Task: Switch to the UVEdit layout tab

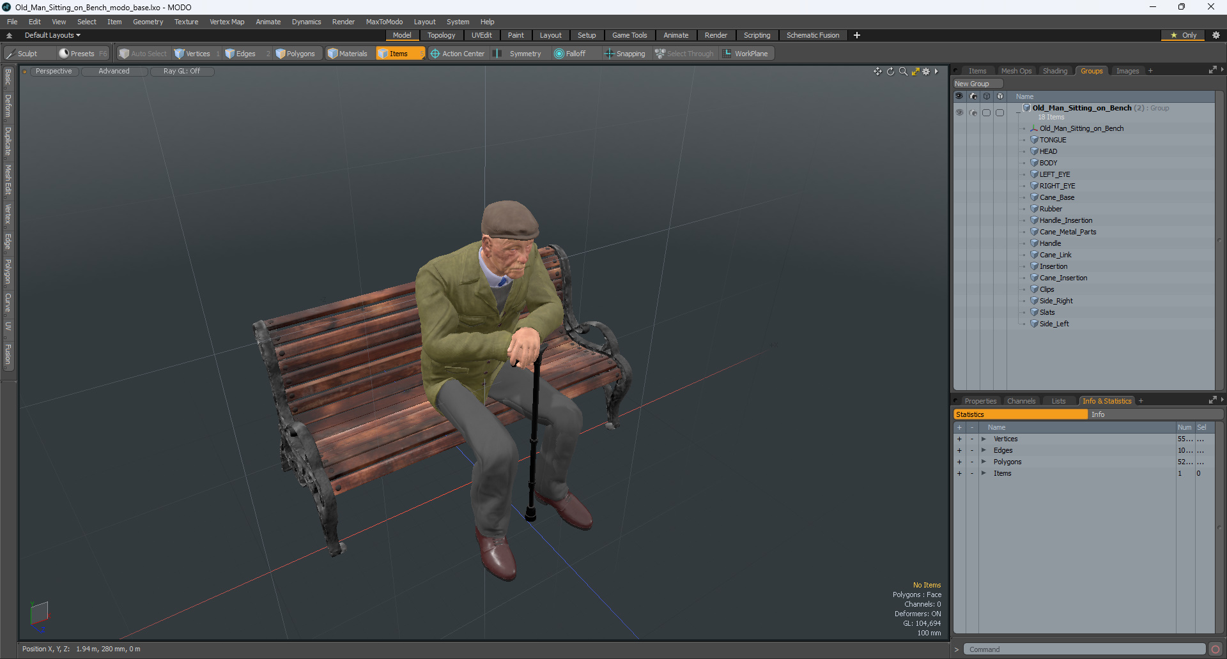Action: [x=482, y=35]
